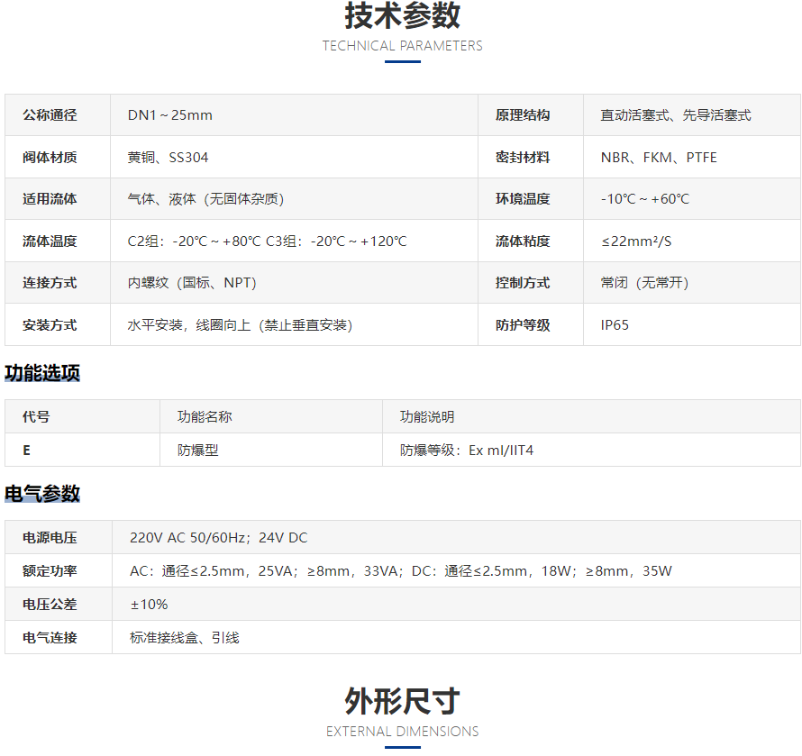This screenshot has width=802, height=756.
Task: Click the 电气参数 section heading
Action: tap(42, 494)
